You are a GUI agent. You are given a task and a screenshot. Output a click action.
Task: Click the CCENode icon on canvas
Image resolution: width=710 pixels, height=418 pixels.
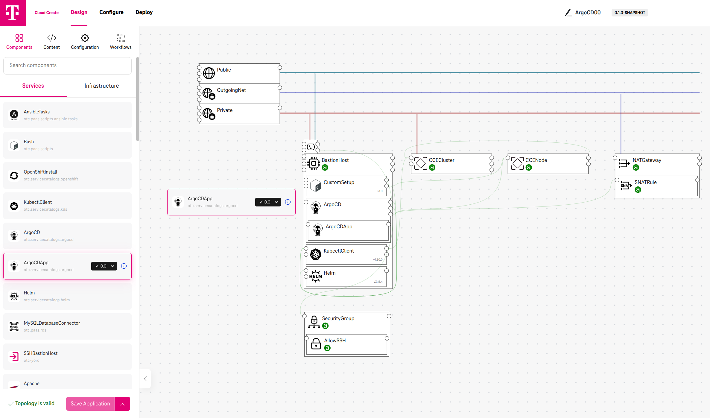tap(517, 163)
